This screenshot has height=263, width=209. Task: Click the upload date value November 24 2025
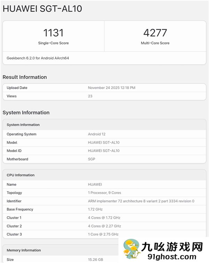(x=111, y=88)
